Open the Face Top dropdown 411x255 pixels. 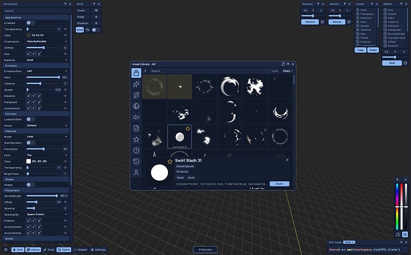pyautogui.click(x=46, y=155)
